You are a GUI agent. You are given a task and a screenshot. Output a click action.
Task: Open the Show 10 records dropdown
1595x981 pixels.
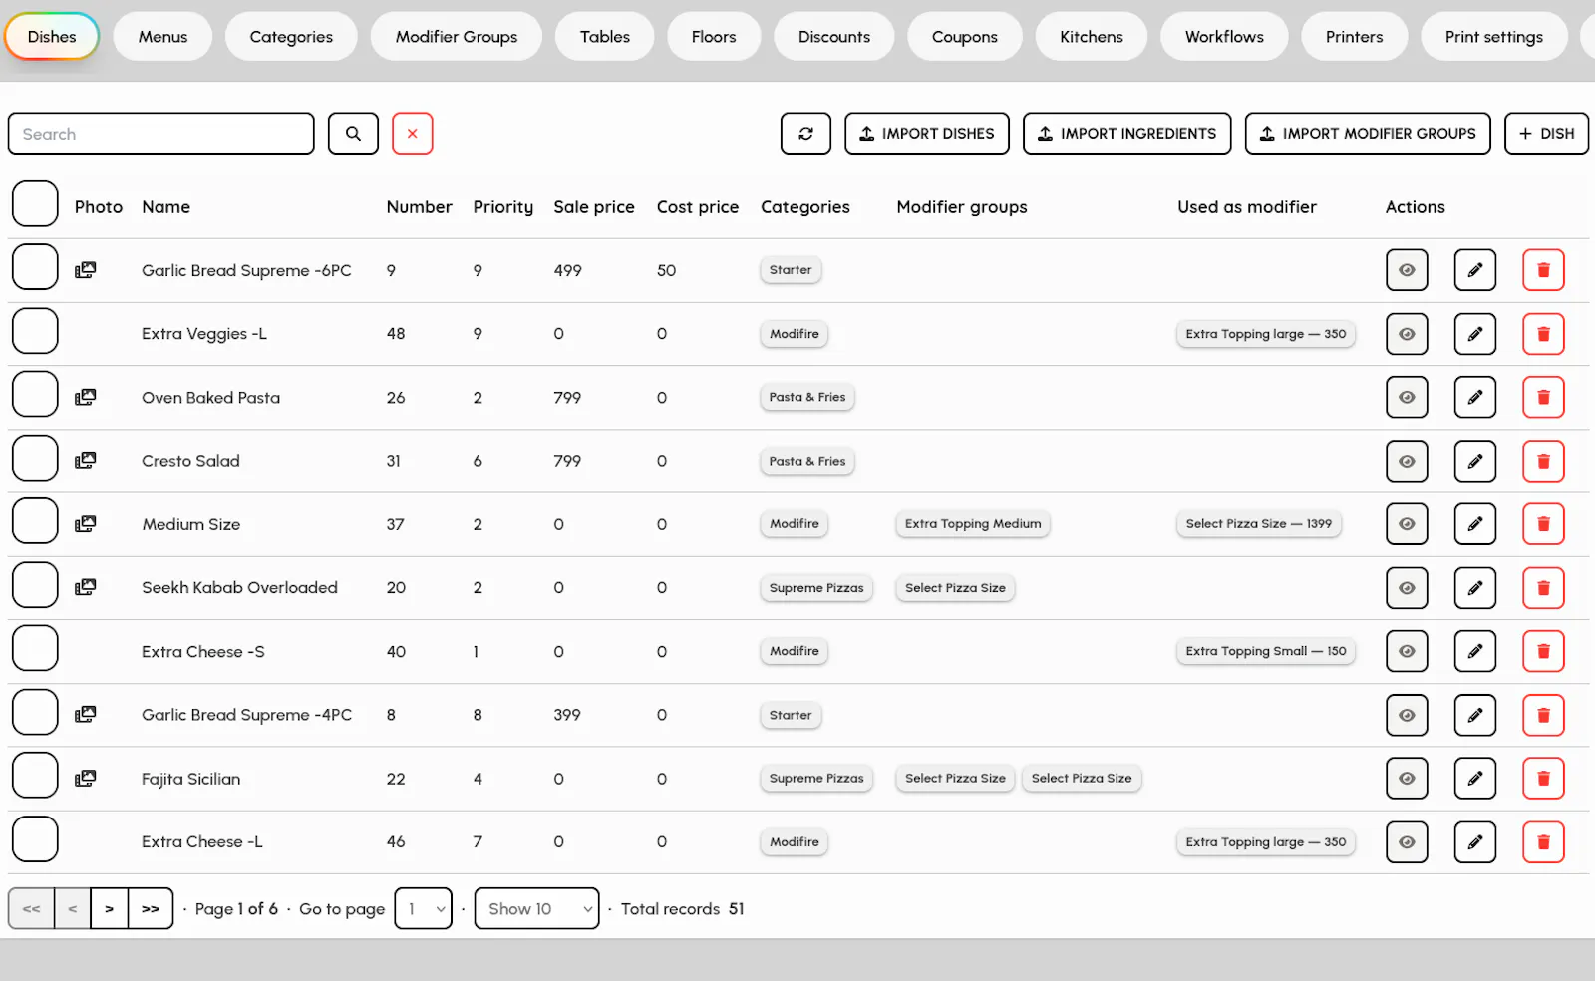click(x=536, y=908)
